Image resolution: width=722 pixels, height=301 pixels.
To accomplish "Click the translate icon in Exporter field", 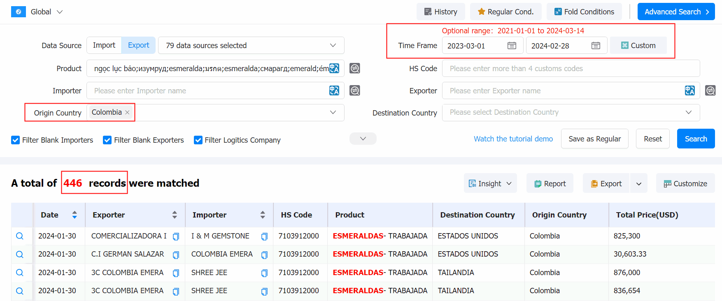I will click(x=689, y=90).
